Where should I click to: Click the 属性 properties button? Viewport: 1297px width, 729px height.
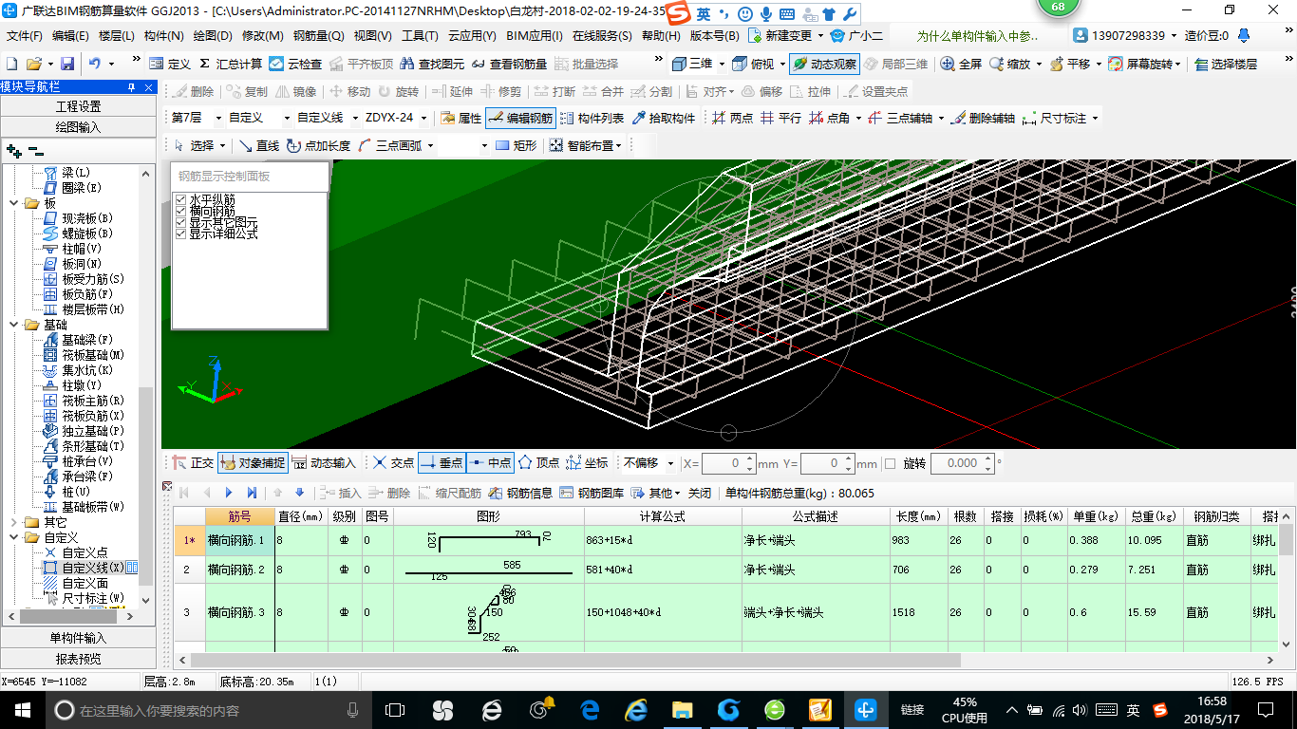461,118
